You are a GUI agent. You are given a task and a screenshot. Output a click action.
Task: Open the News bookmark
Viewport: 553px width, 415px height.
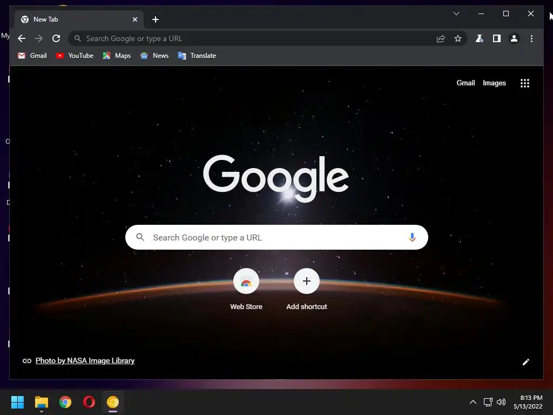tap(154, 56)
